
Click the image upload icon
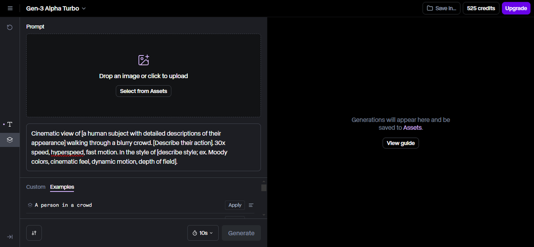[x=144, y=60]
